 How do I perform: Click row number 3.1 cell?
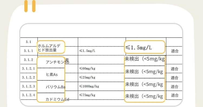click(28, 42)
